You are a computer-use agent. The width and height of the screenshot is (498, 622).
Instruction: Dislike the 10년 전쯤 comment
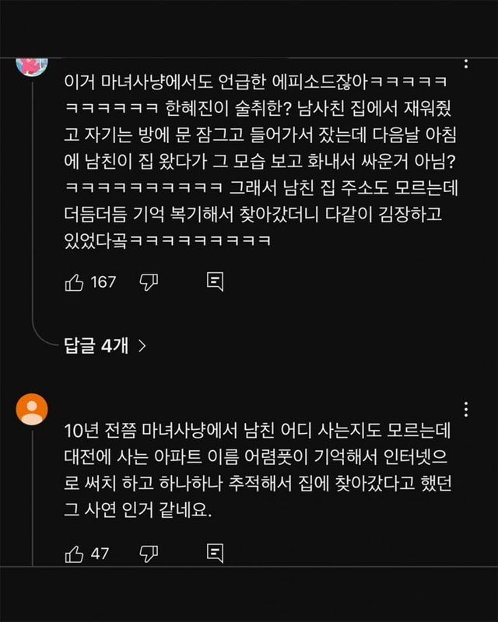[x=148, y=554]
